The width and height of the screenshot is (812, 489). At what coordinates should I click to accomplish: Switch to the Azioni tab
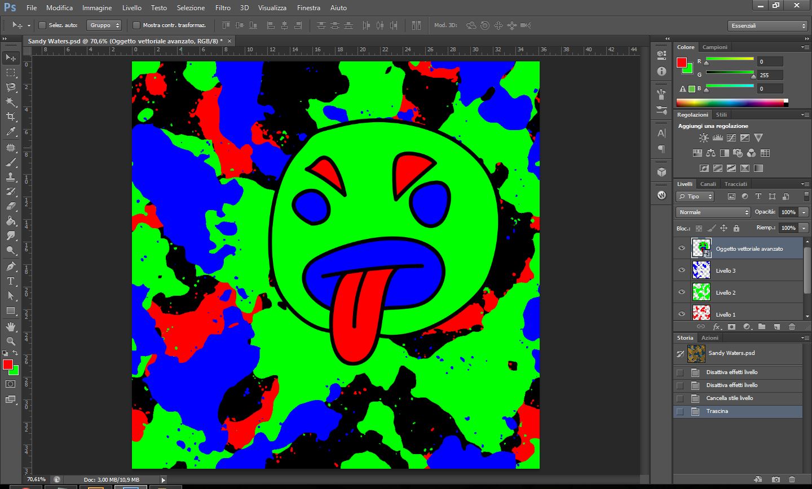coord(710,338)
